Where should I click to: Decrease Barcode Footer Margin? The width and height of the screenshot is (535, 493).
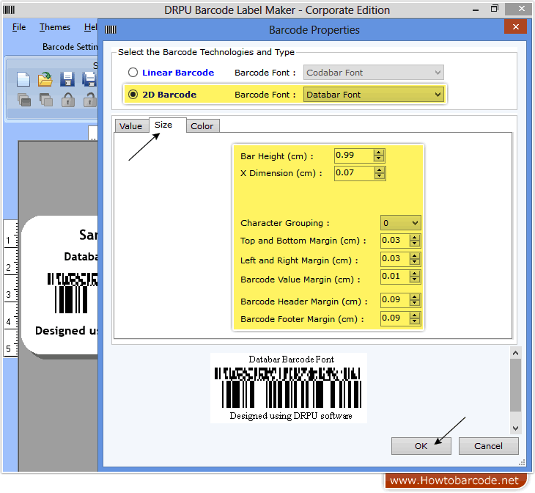pyautogui.click(x=415, y=321)
